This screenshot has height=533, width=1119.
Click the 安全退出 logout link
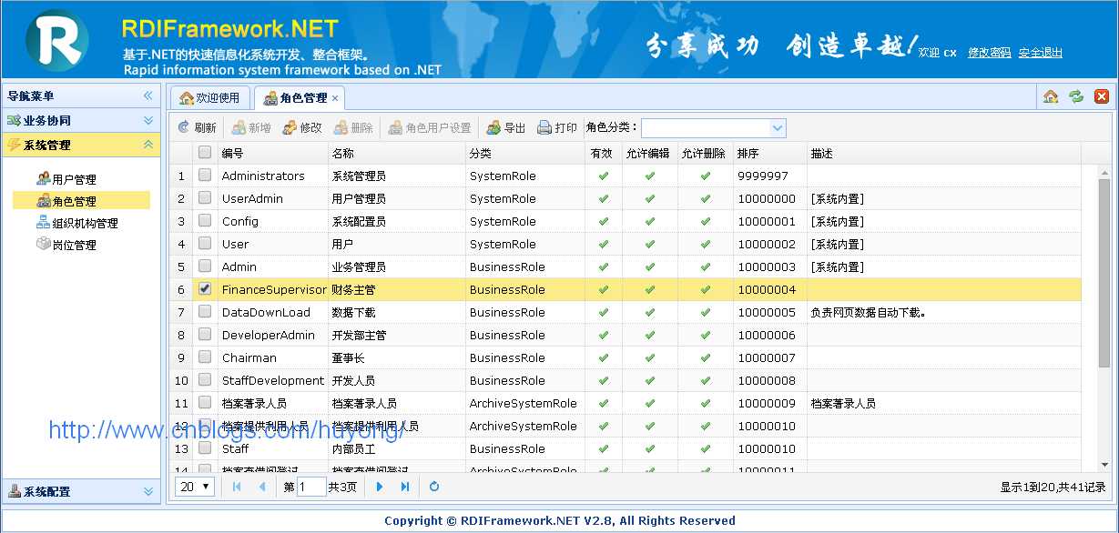click(x=1040, y=53)
